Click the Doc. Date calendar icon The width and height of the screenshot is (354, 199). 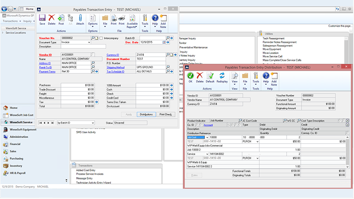point(164,42)
